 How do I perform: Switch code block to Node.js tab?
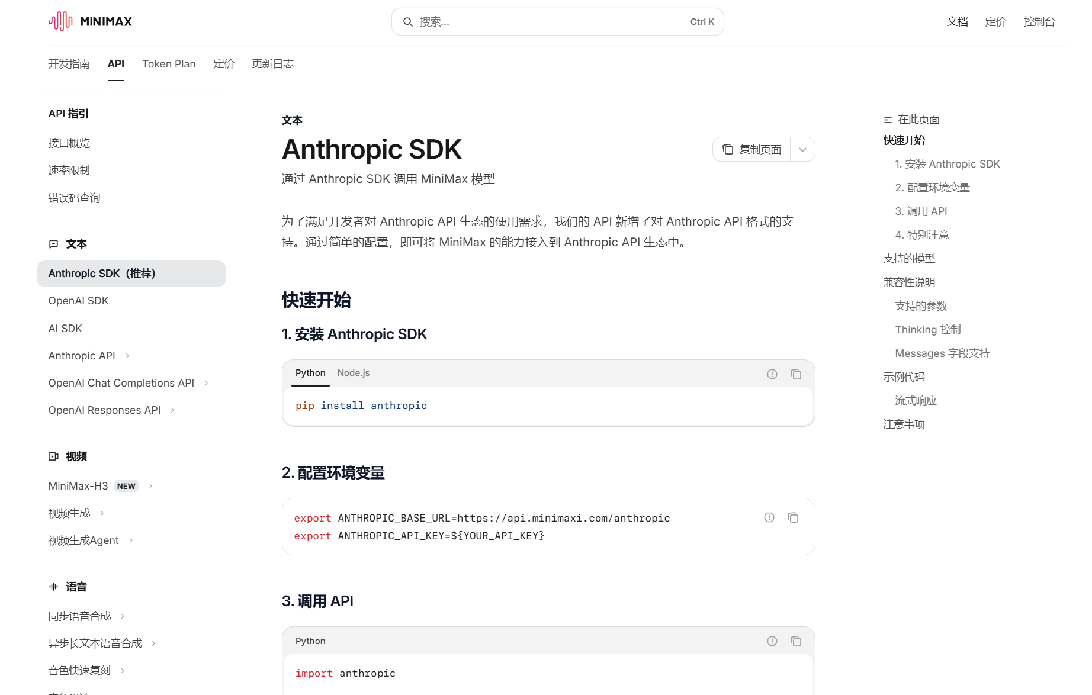tap(354, 373)
